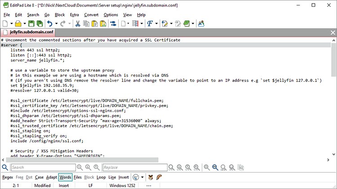337x189 pixels.
Task: Open the Block menu
Action: [60, 15]
